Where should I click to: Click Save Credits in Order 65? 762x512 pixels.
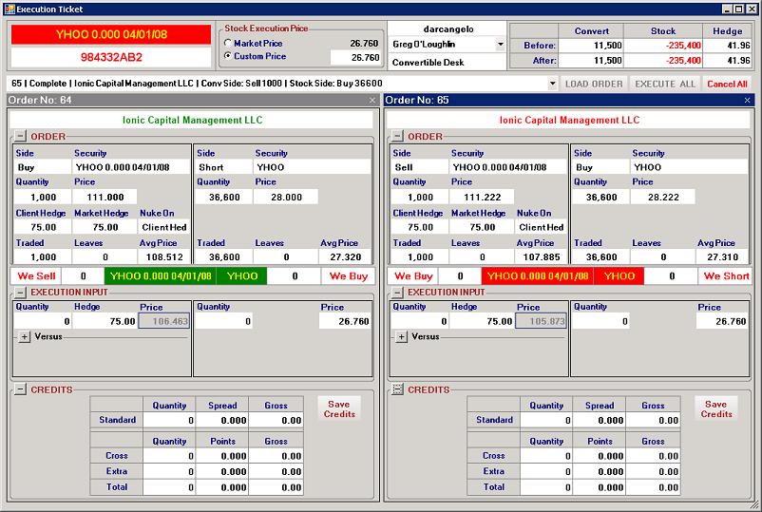pos(716,408)
